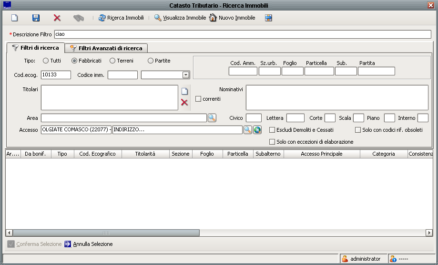438x265 pixels.
Task: Tick the correnti checkbox
Action: (199, 99)
